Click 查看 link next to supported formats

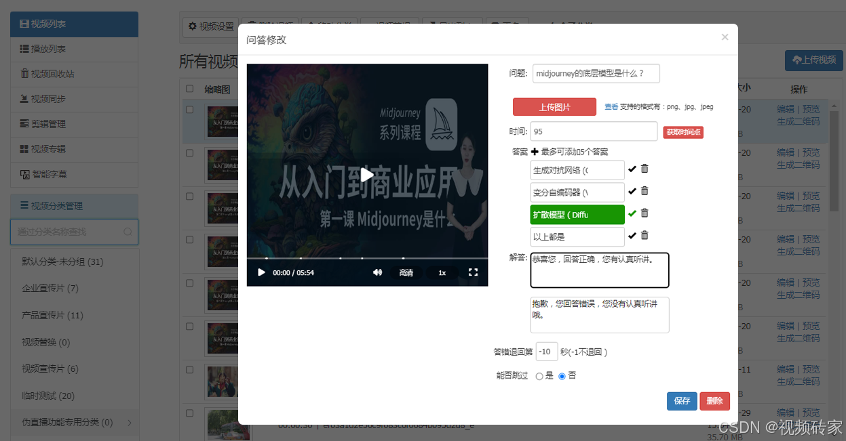(x=611, y=107)
